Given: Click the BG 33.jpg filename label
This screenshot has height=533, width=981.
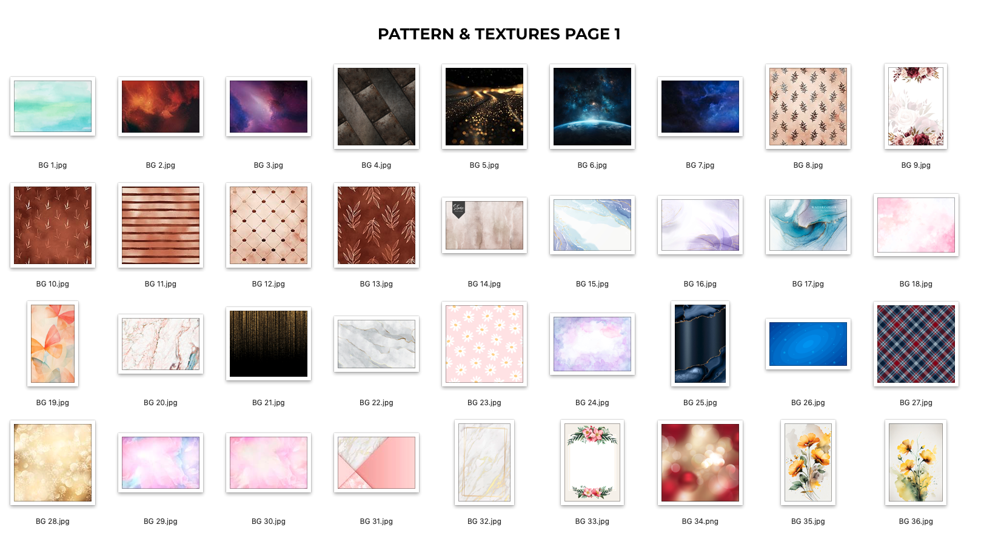Looking at the screenshot, I should (592, 521).
